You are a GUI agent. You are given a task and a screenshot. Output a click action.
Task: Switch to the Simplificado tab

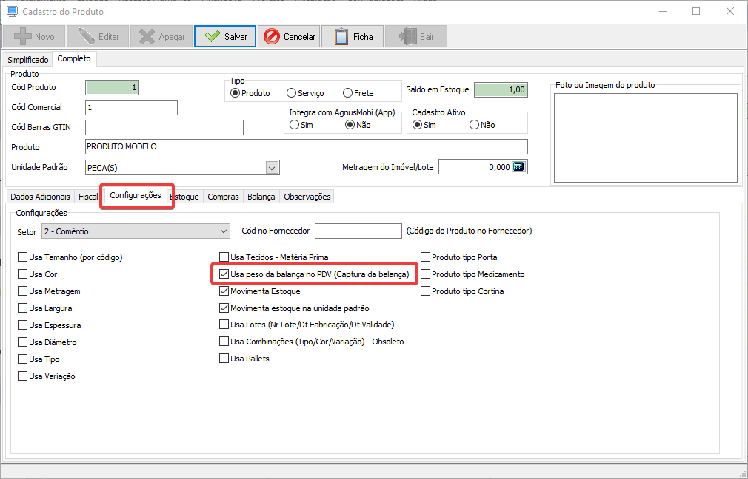tap(27, 60)
